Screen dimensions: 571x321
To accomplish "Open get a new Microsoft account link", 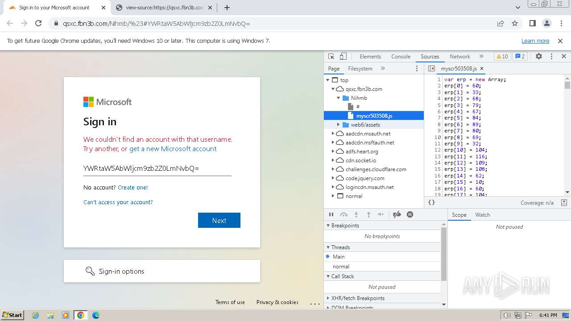I will (173, 149).
